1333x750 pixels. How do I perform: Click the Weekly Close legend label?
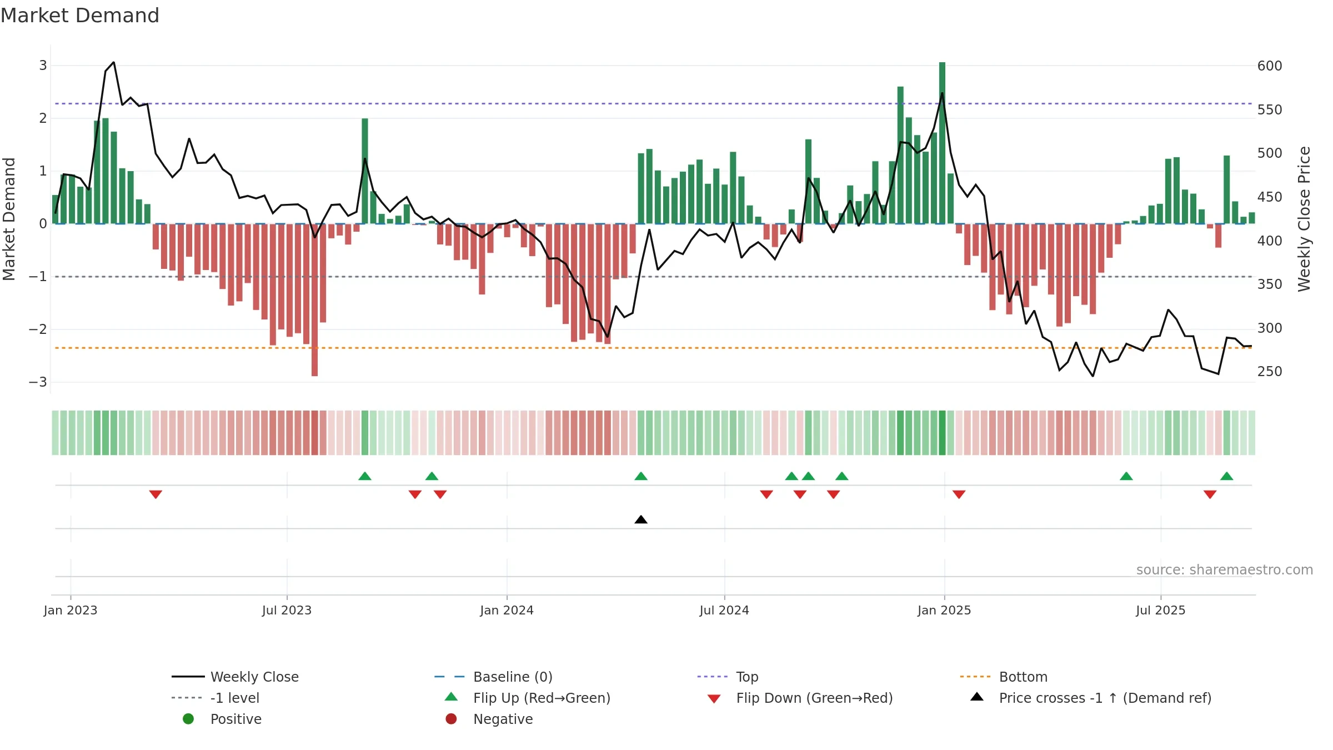click(254, 677)
